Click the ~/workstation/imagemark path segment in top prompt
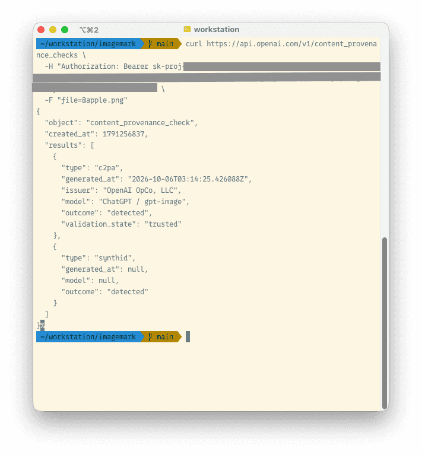This screenshot has width=422, height=455. [x=88, y=44]
